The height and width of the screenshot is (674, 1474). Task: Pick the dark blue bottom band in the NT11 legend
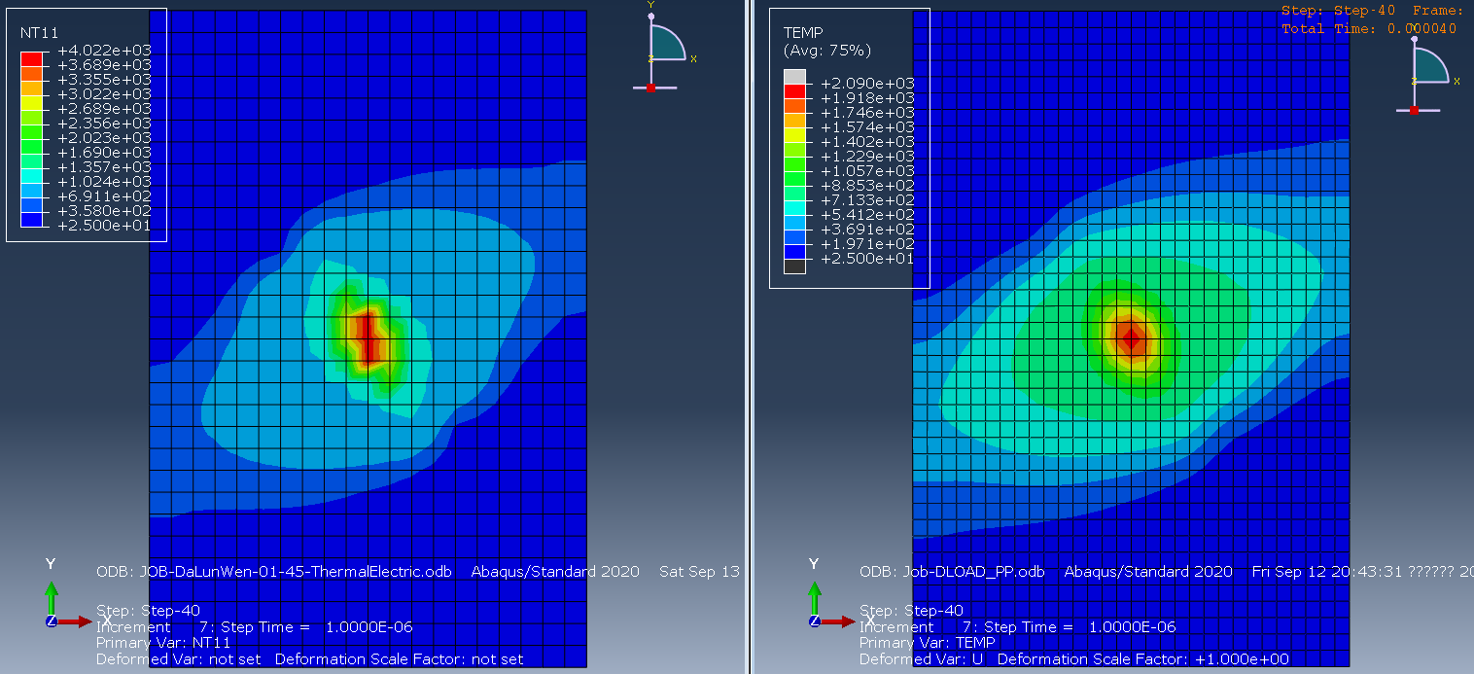[x=32, y=218]
